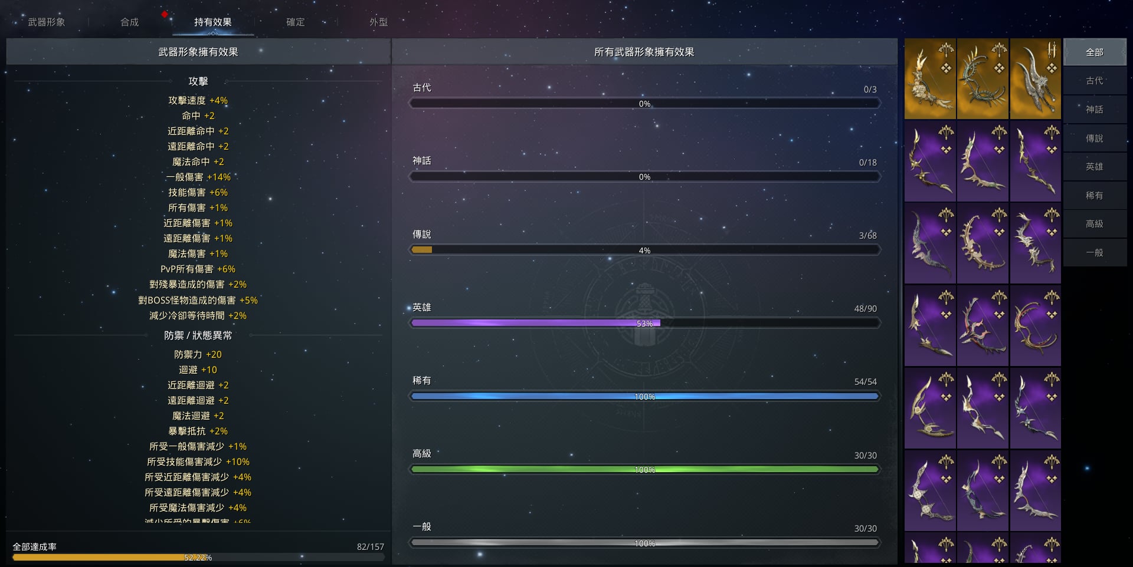Open the 外型 tab
Screen dimensions: 1133x567
point(379,22)
